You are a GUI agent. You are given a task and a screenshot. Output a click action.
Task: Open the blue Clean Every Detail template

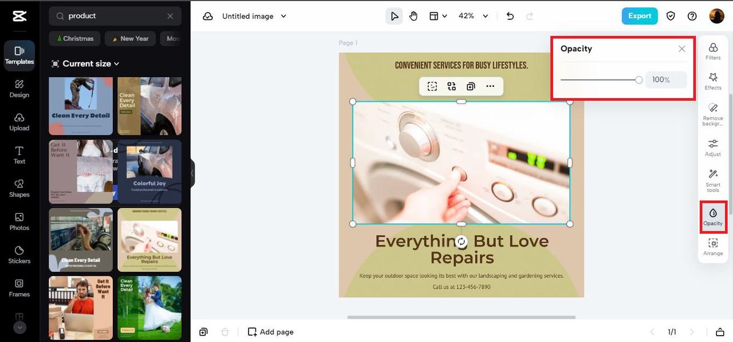81,106
